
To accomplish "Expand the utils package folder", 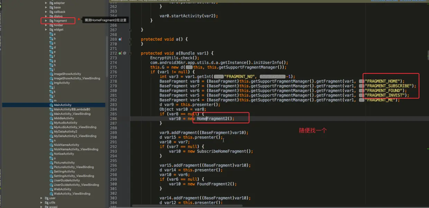I will tap(42, 203).
